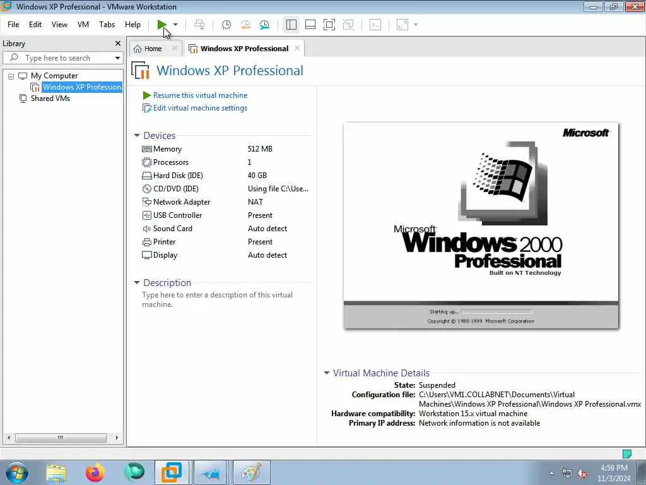Click the Send Ctrl+Alt+Del toolbar icon
This screenshot has height=485, width=646.
199,25
